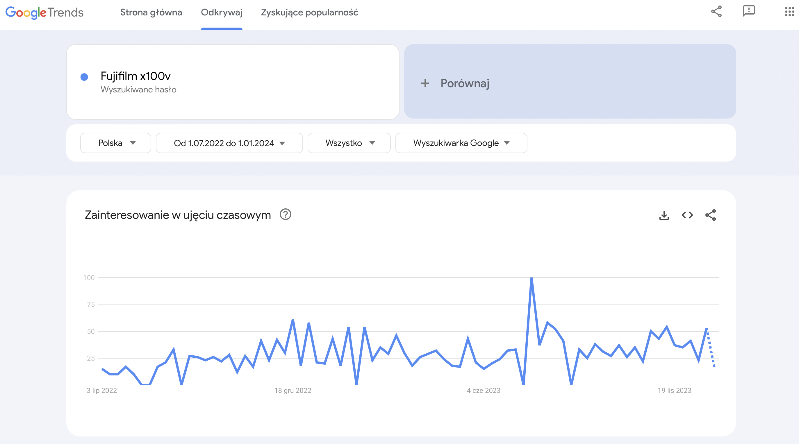
Task: Open the send feedback icon
Action: (749, 11)
